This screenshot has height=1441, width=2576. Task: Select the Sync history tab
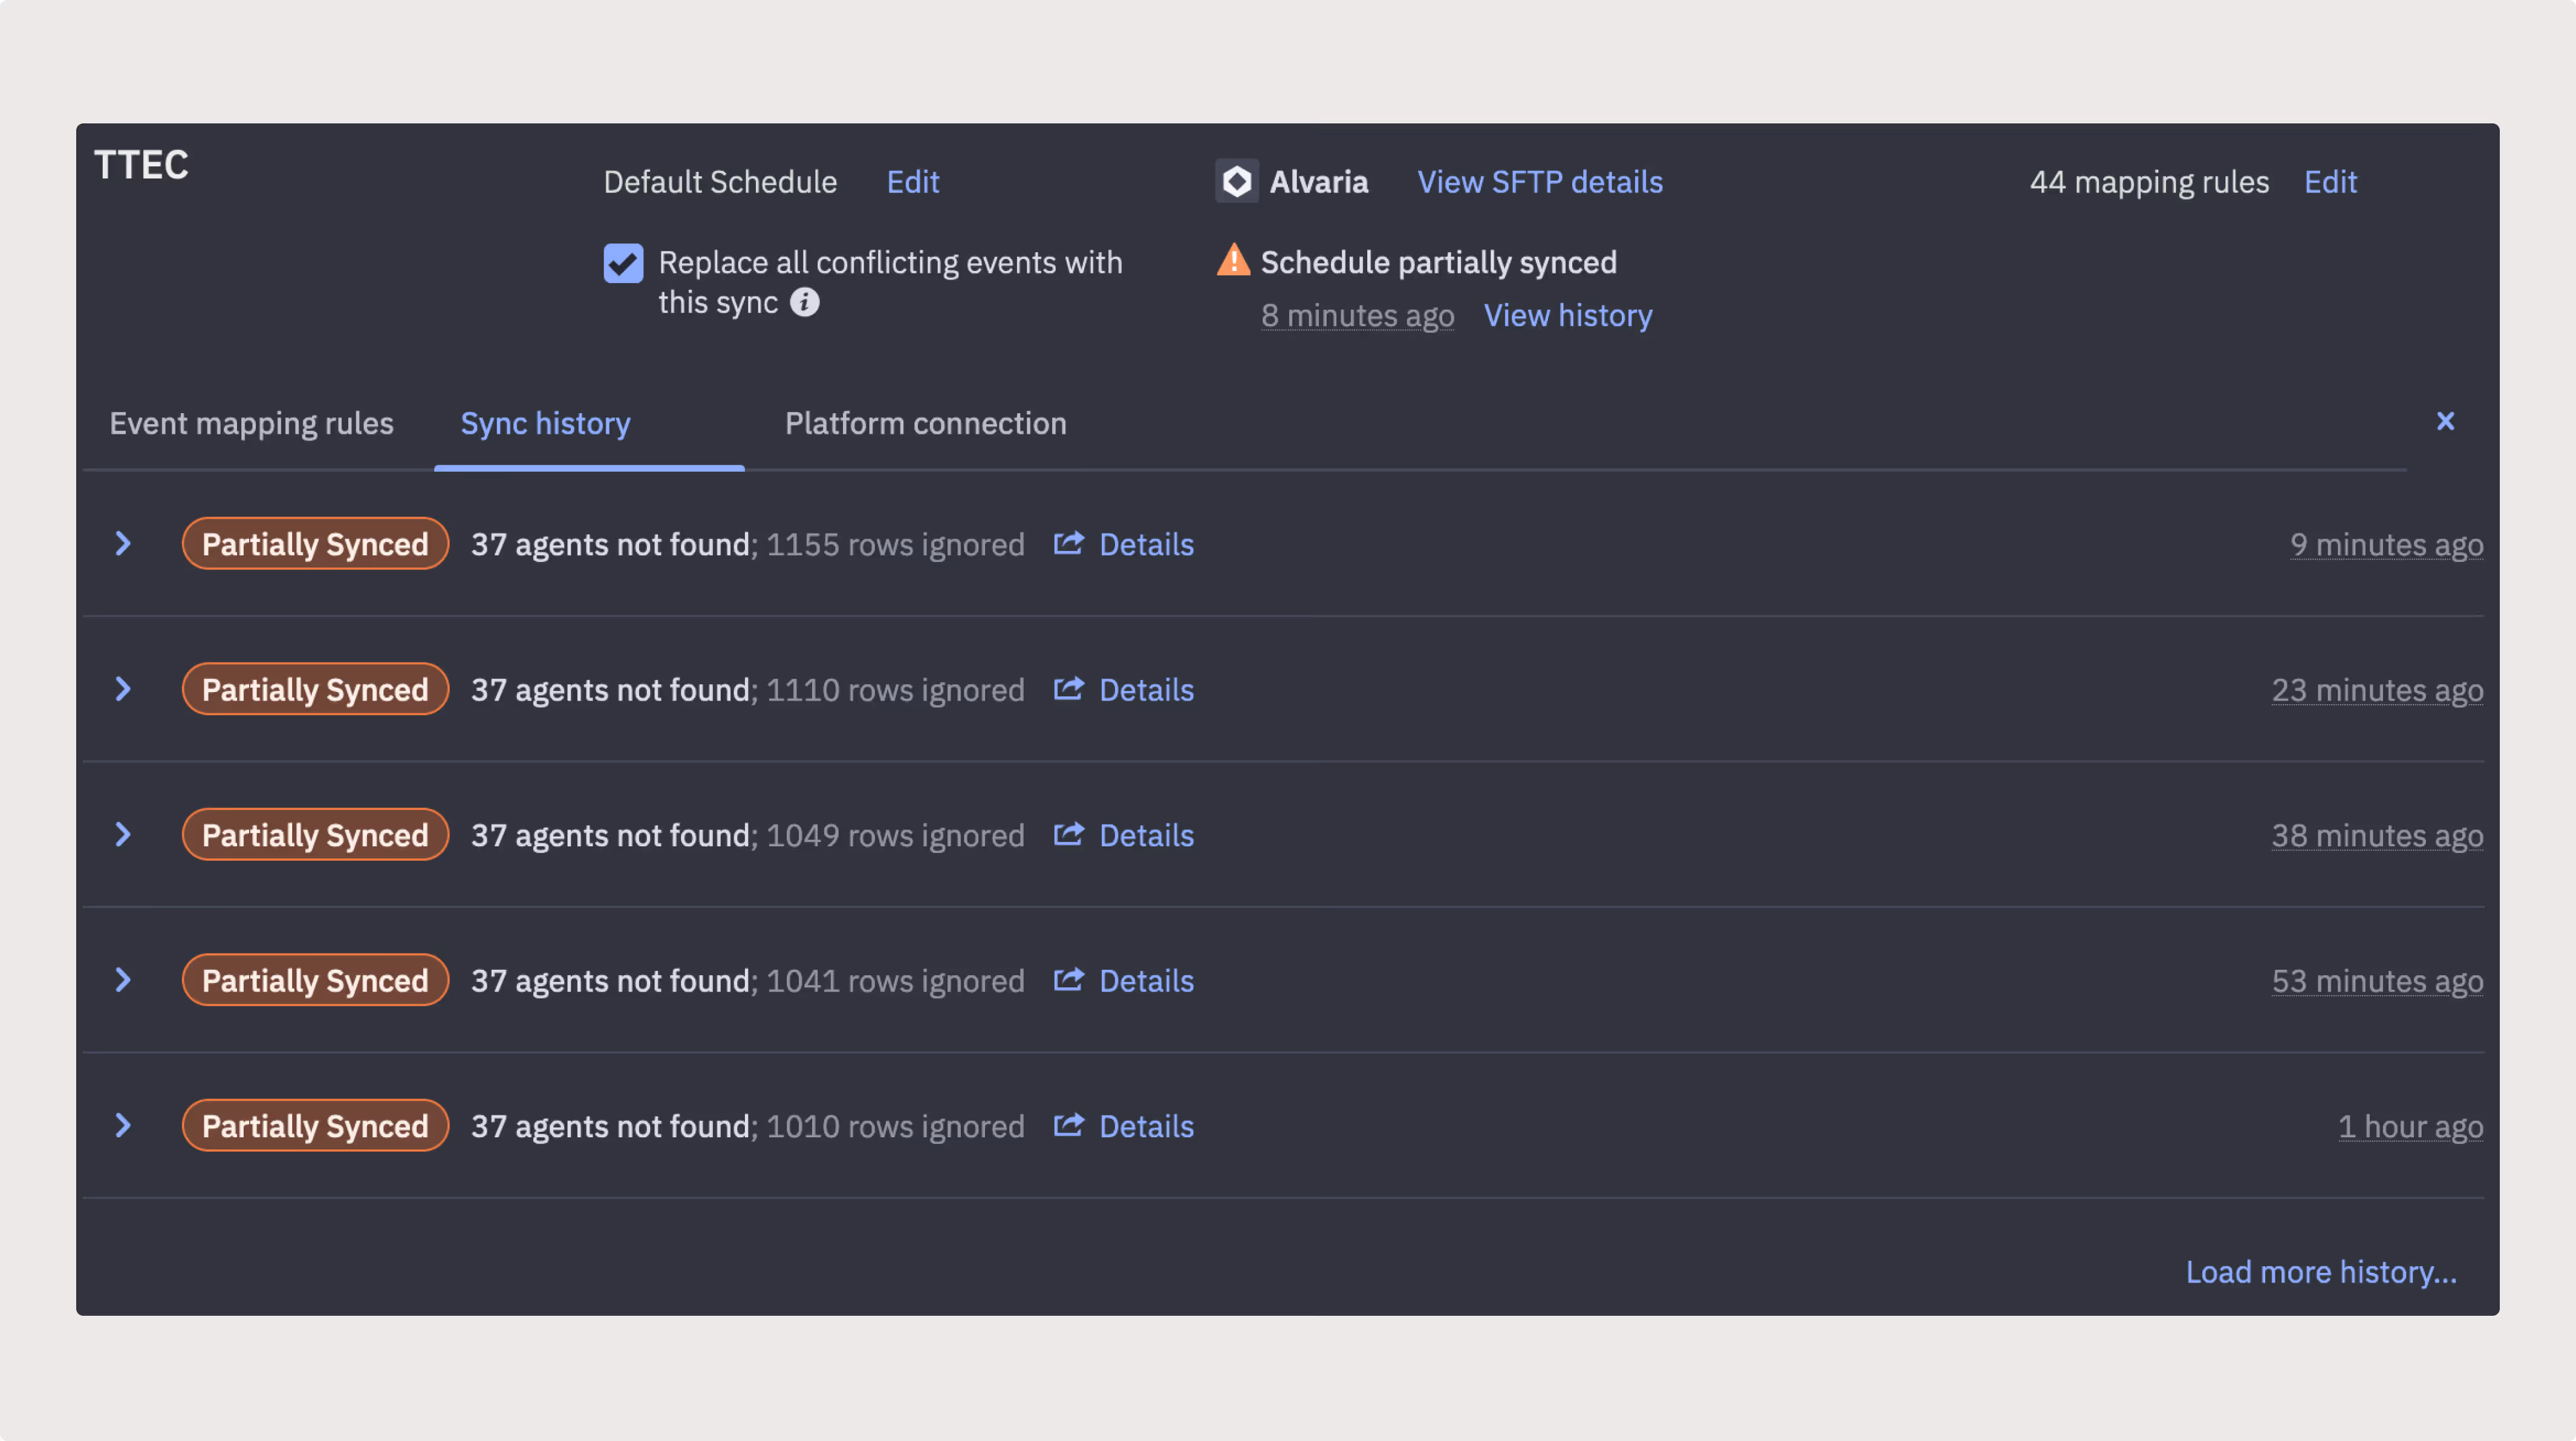[x=545, y=423]
